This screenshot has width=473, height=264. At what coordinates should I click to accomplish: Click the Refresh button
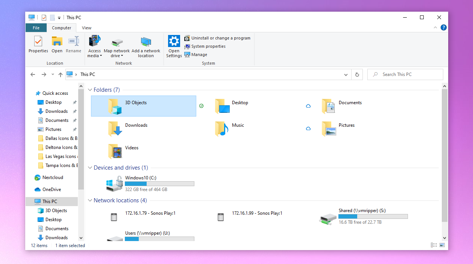pyautogui.click(x=356, y=74)
